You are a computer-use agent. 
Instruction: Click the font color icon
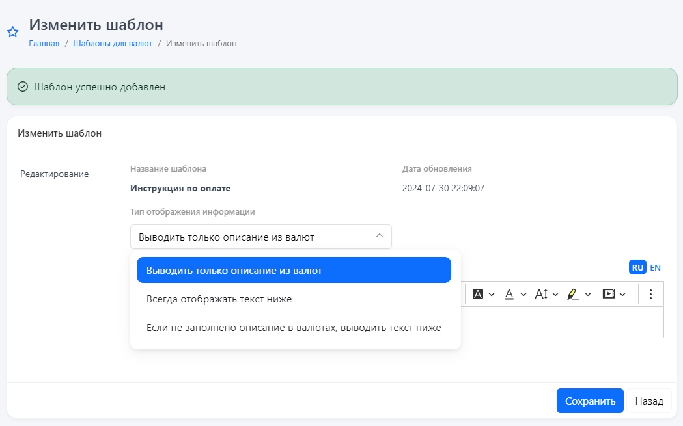[509, 294]
